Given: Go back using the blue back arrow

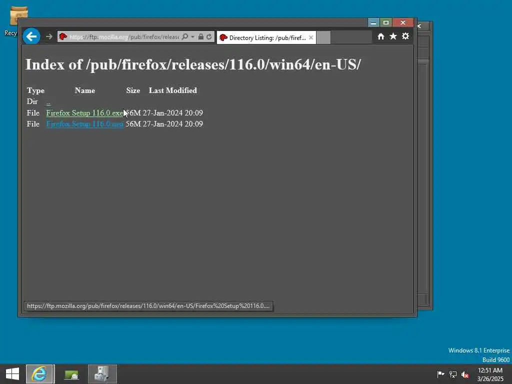Looking at the screenshot, I should [x=31, y=36].
